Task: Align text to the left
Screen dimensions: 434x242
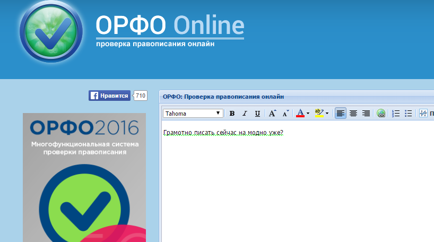Action: click(341, 114)
